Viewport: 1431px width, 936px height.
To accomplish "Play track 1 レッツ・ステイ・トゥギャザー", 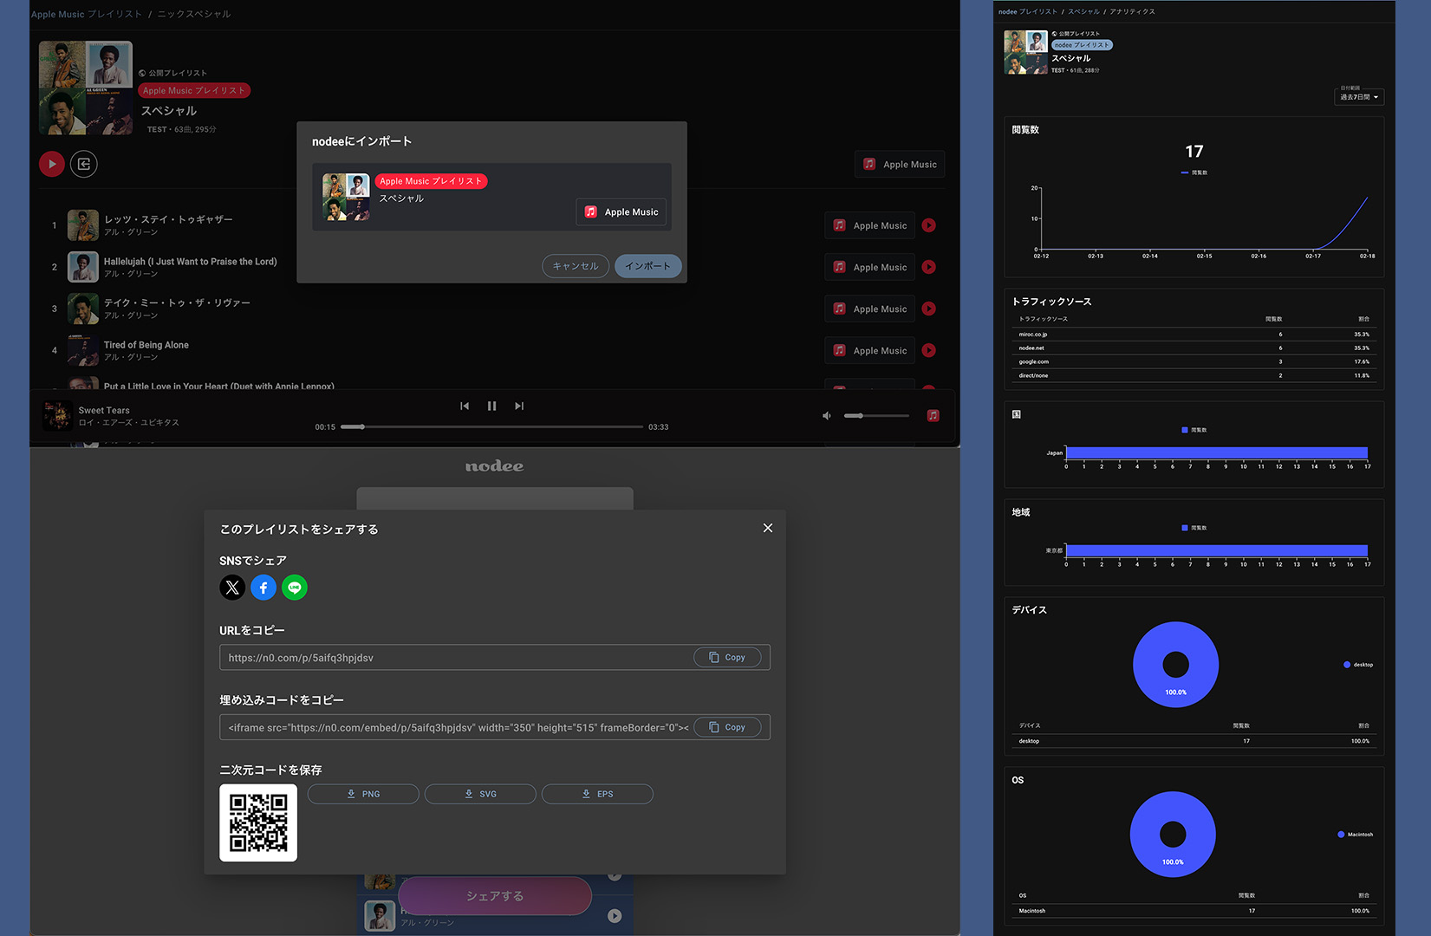I will click(x=929, y=225).
